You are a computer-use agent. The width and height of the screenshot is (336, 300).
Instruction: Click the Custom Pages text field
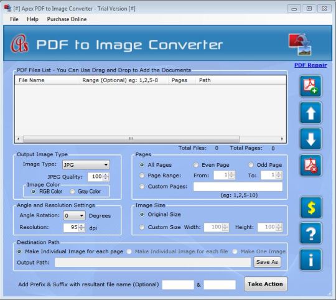tap(238, 187)
